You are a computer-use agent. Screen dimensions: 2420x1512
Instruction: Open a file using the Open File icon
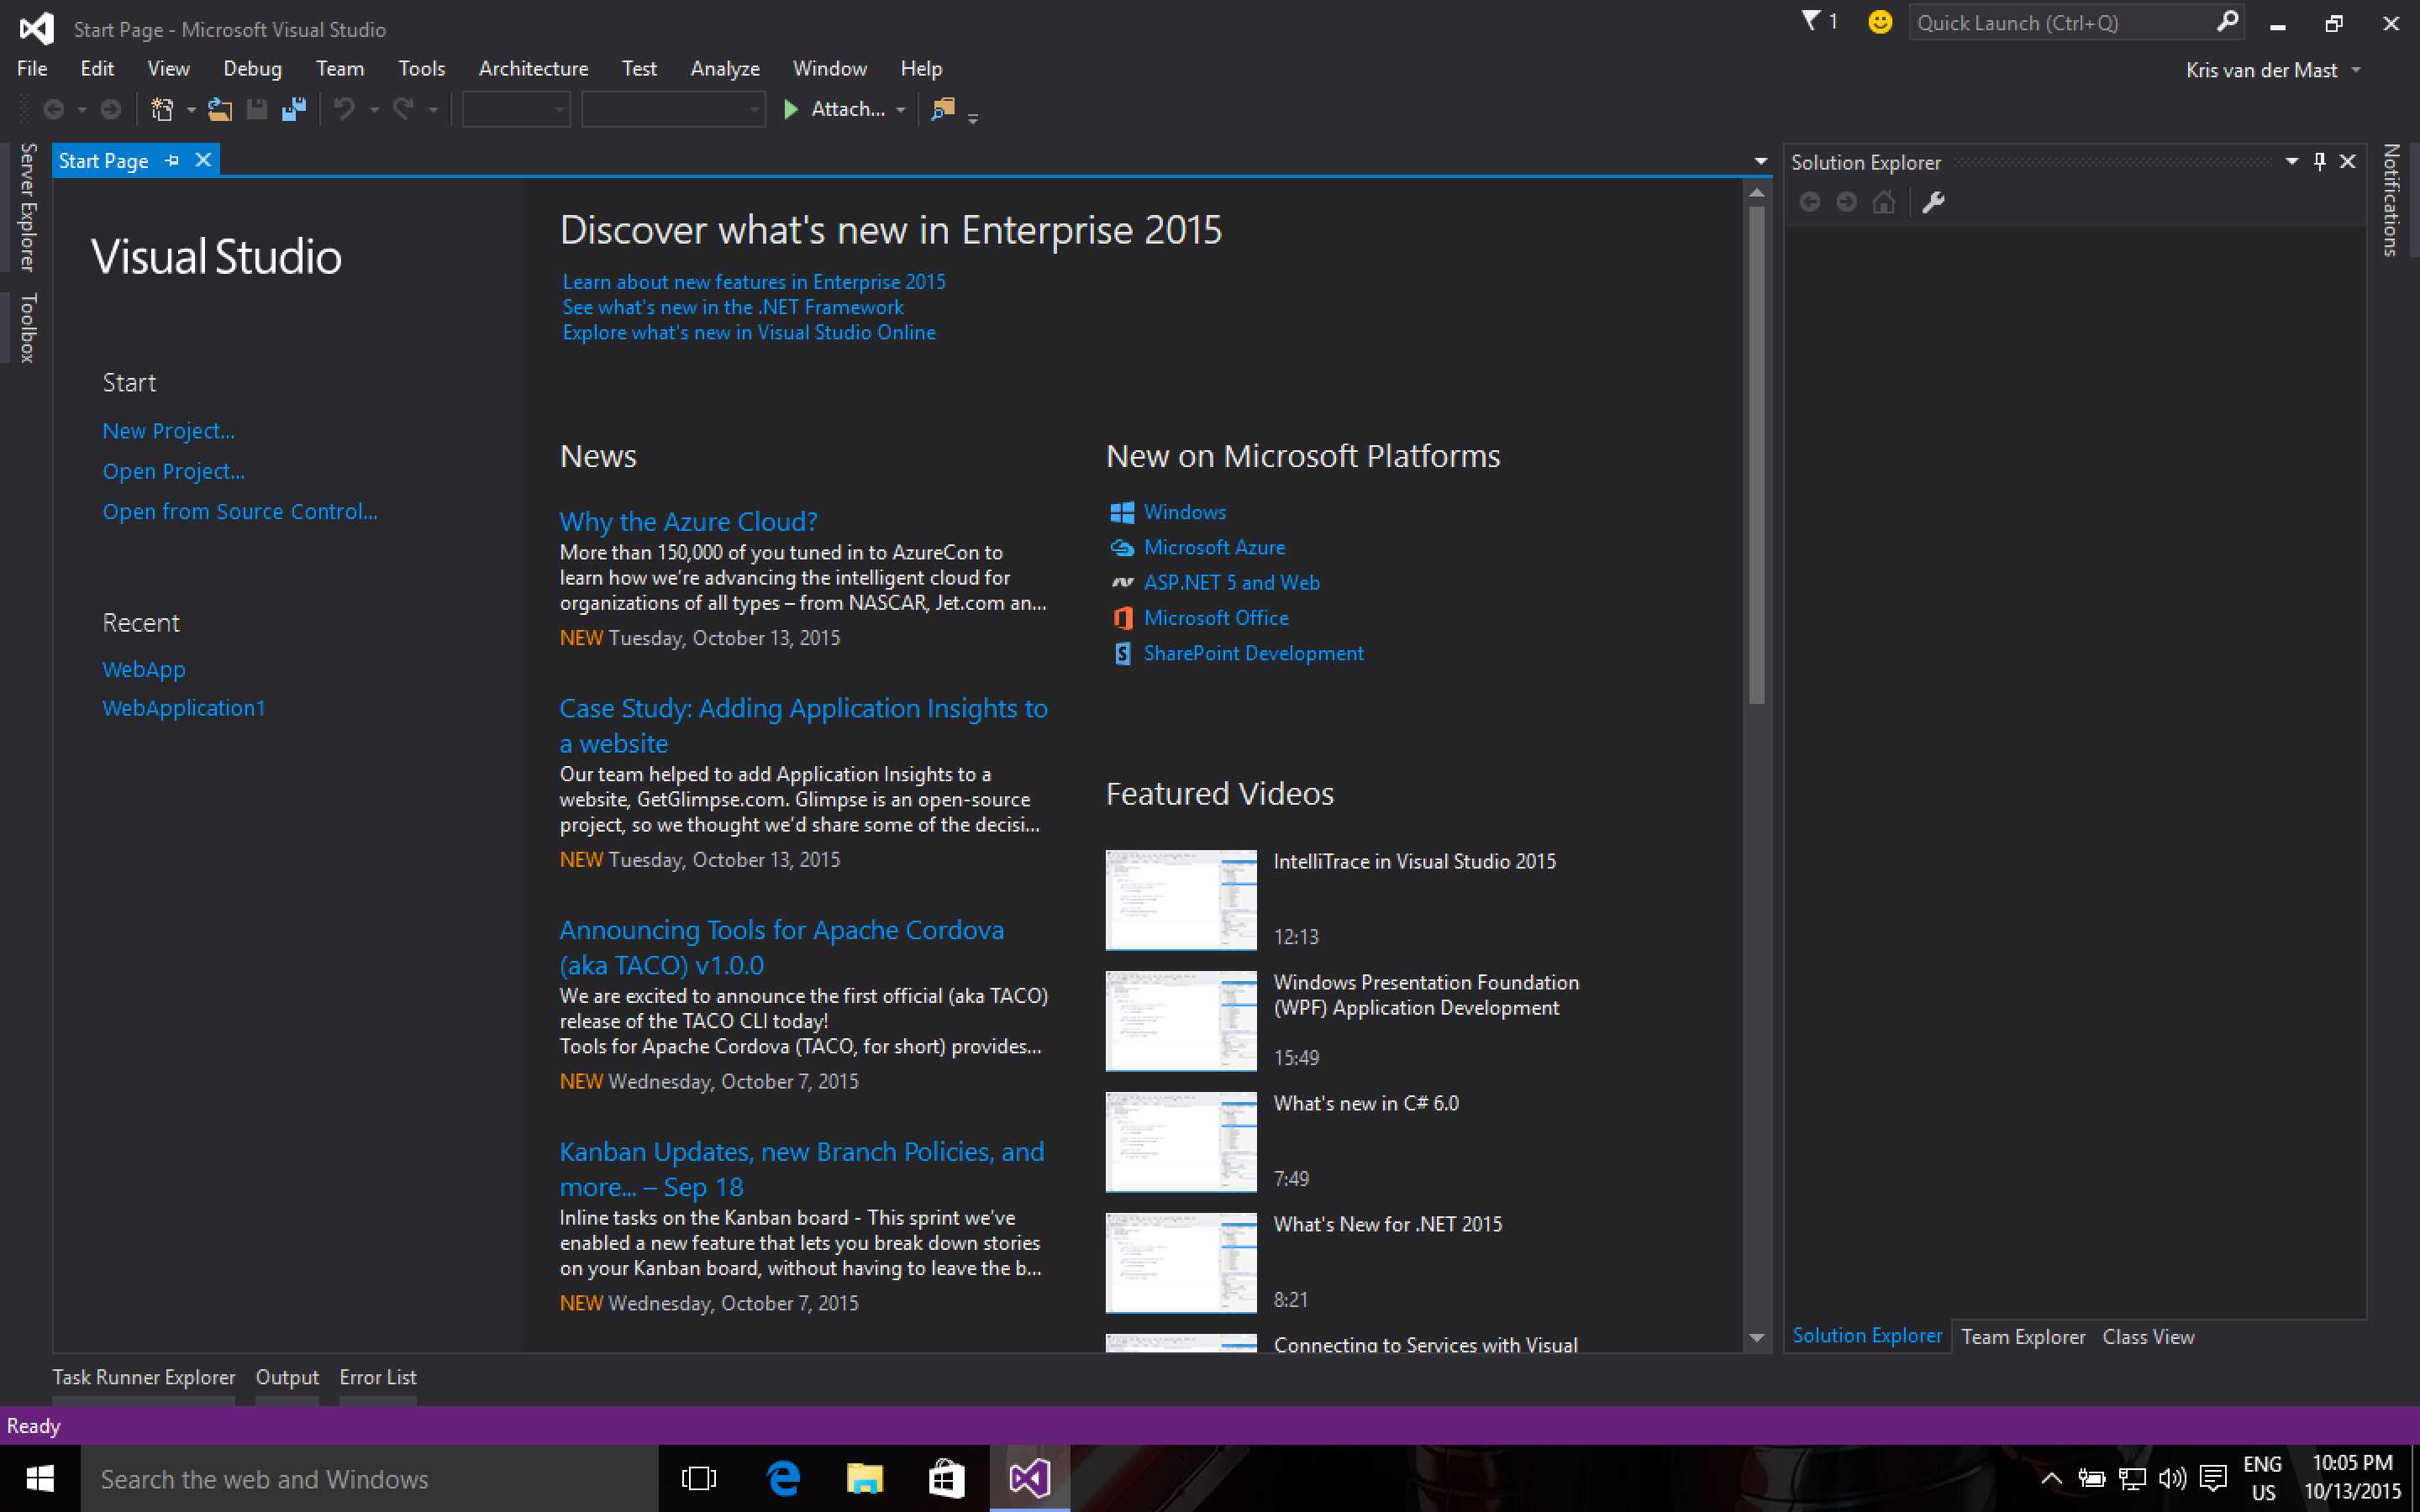(x=220, y=109)
